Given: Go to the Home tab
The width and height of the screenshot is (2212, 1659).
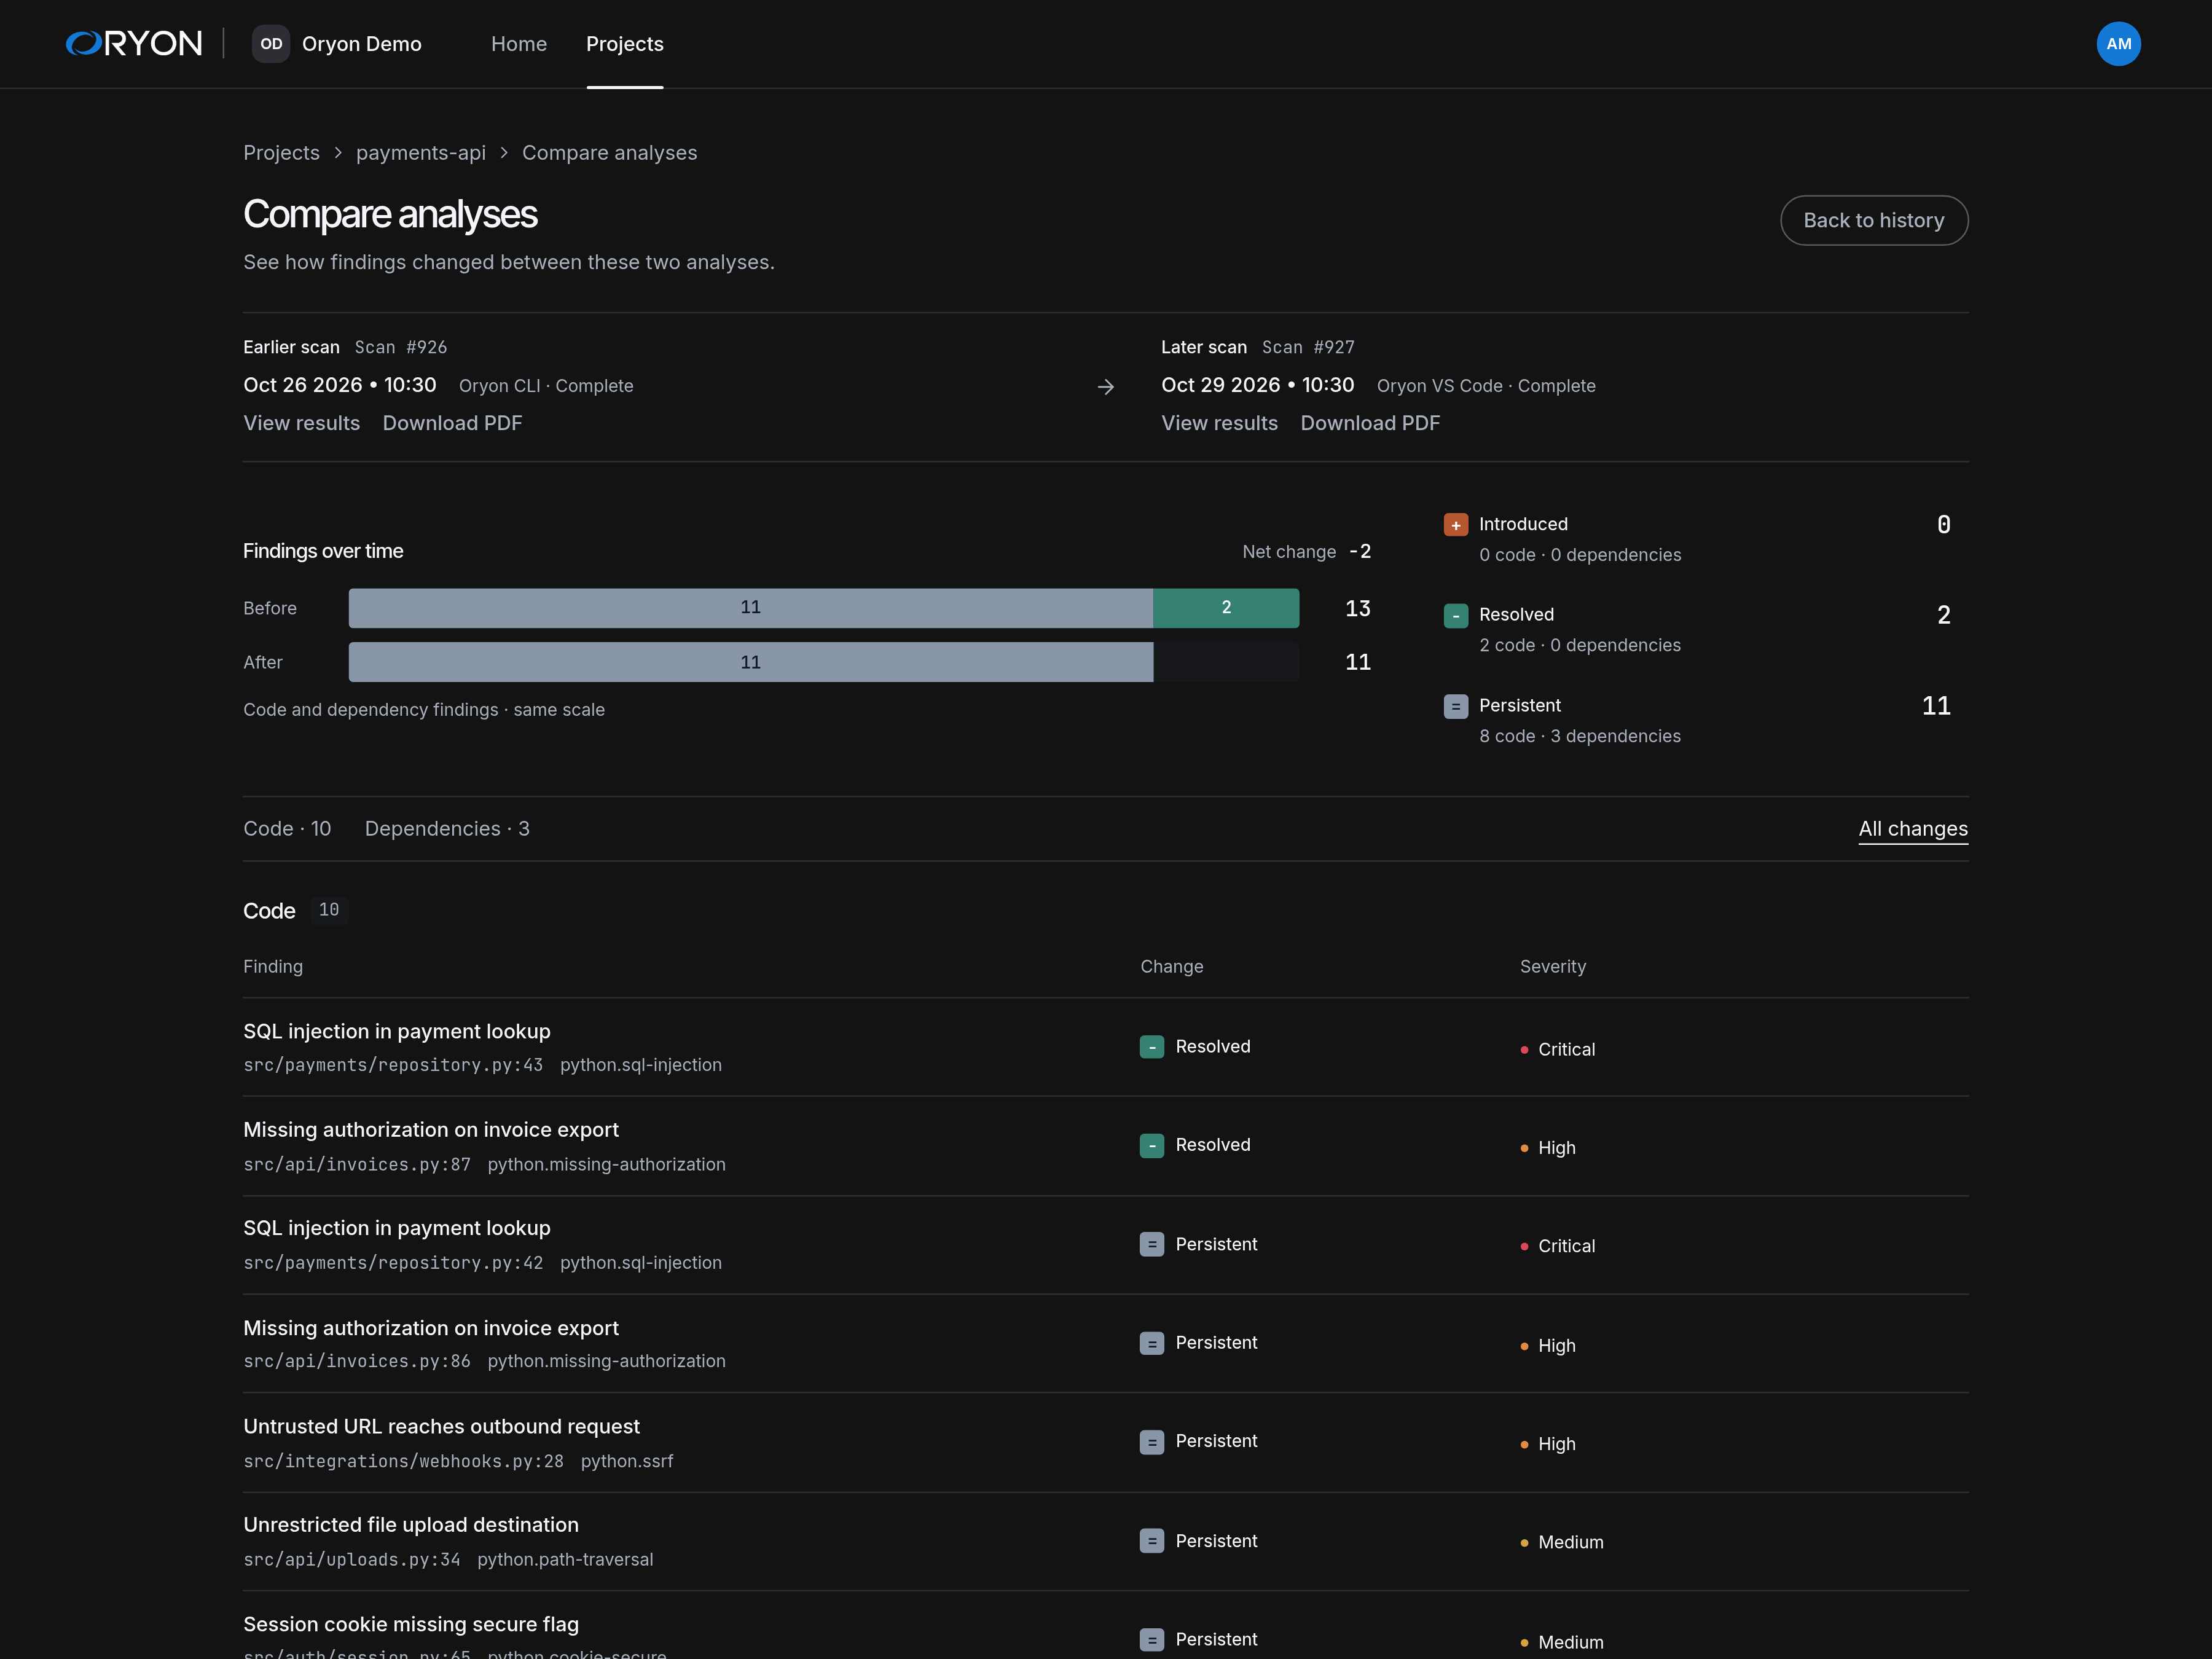Looking at the screenshot, I should point(519,44).
